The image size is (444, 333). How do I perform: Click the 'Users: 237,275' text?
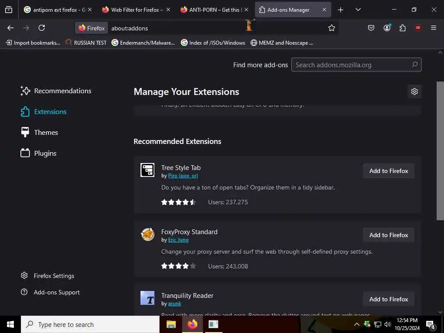tap(228, 202)
